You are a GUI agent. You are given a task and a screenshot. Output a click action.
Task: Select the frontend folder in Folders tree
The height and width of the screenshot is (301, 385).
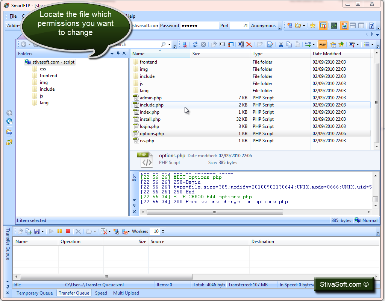click(48, 76)
